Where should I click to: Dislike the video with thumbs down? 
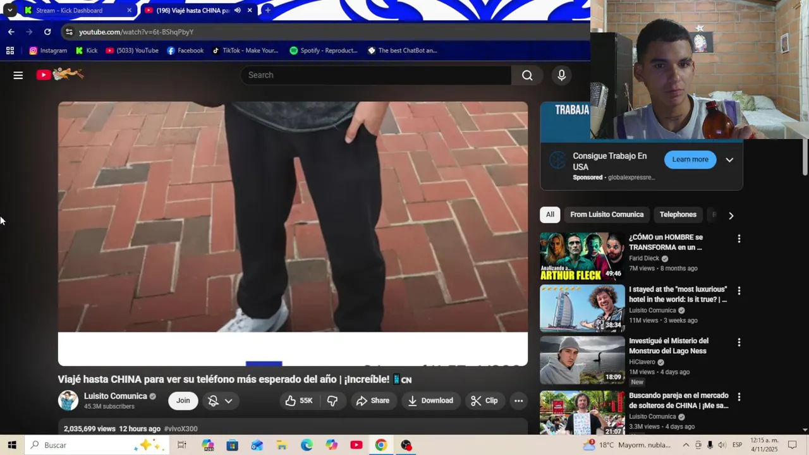pos(332,401)
